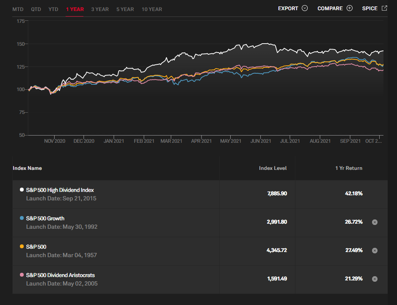397x305 pixels.
Task: Click the 175 y-axis label
Action: pyautogui.click(x=20, y=21)
